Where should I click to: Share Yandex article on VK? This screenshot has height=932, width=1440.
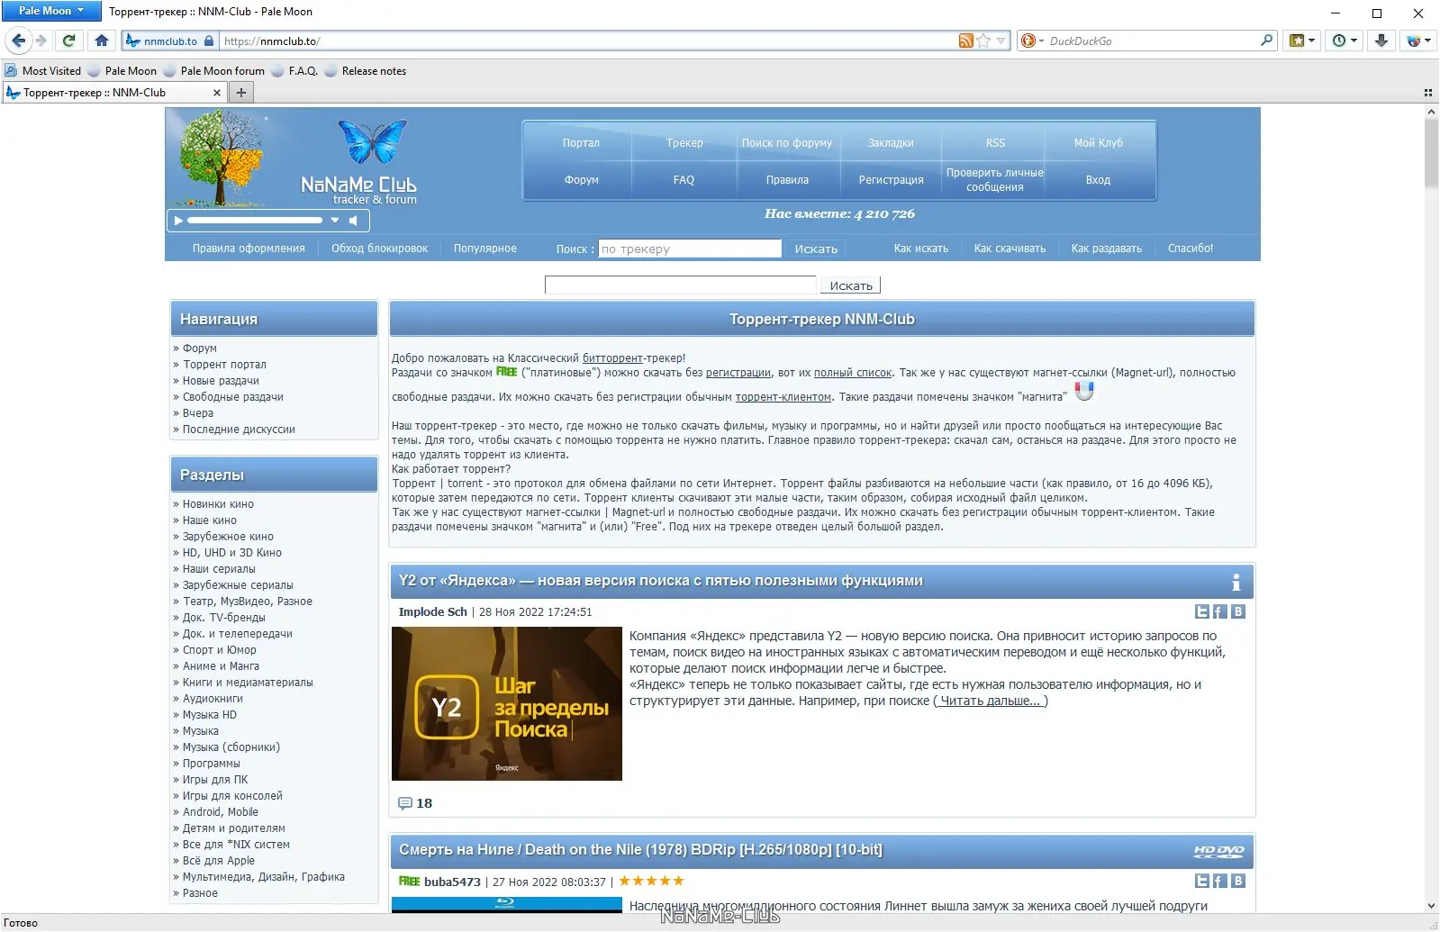click(1238, 611)
